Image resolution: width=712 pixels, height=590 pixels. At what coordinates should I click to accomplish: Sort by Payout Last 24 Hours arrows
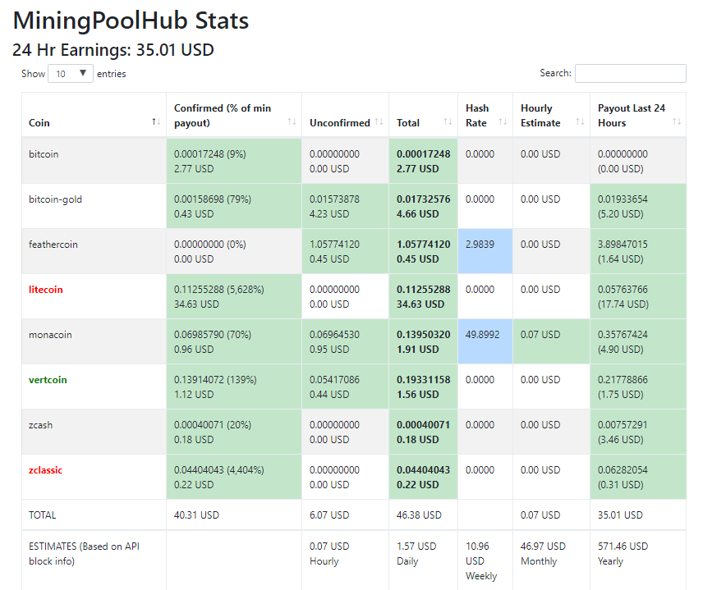pos(677,122)
